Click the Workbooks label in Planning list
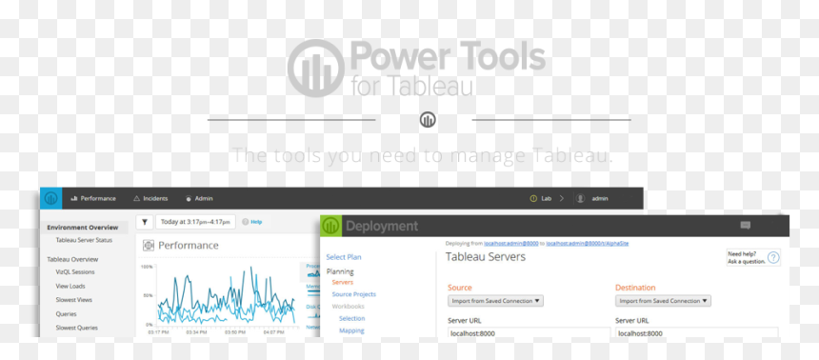This screenshot has height=360, width=819. (x=348, y=306)
